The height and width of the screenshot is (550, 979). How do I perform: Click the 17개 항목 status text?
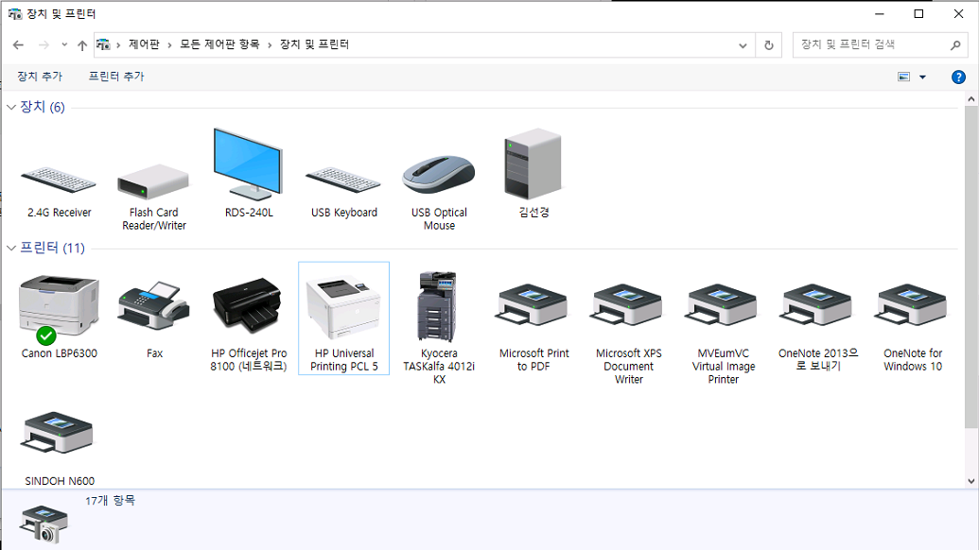coord(110,500)
